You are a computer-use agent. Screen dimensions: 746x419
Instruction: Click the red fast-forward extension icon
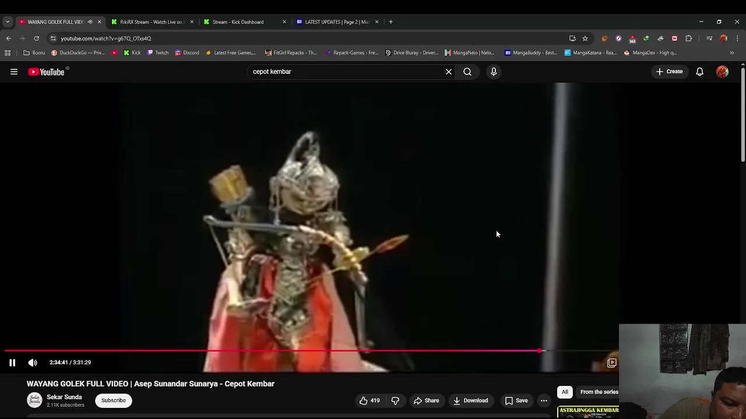point(674,38)
